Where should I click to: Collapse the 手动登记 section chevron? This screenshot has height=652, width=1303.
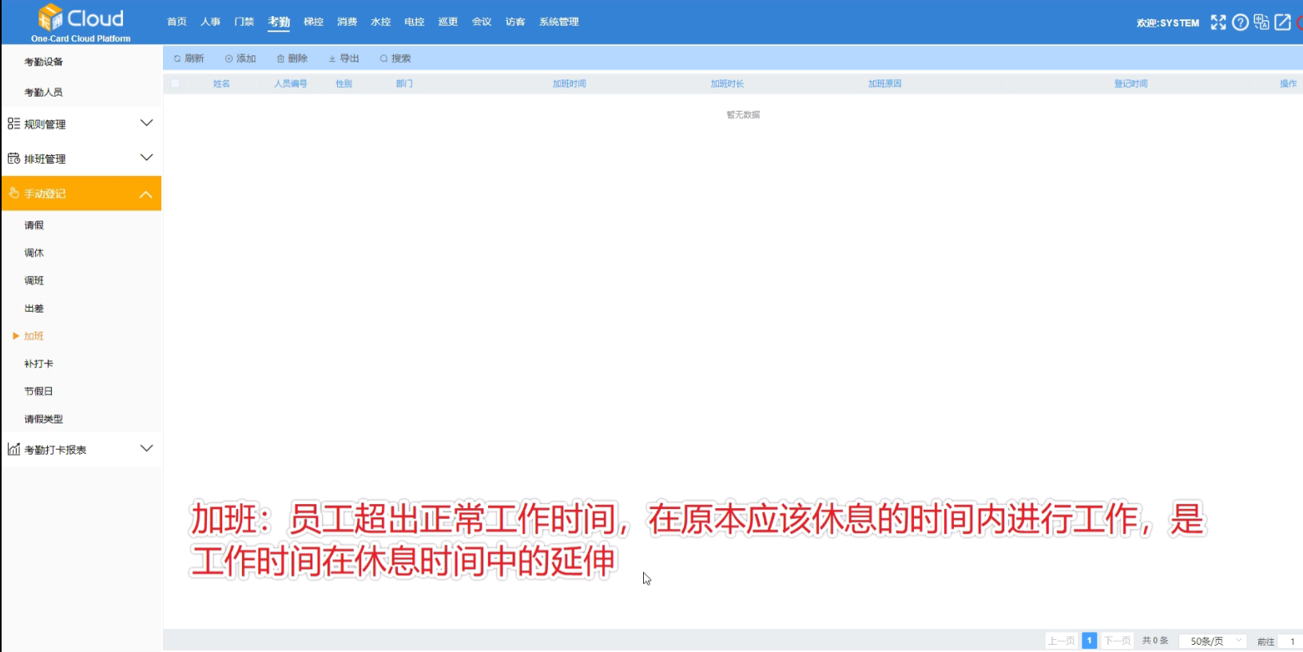146,194
